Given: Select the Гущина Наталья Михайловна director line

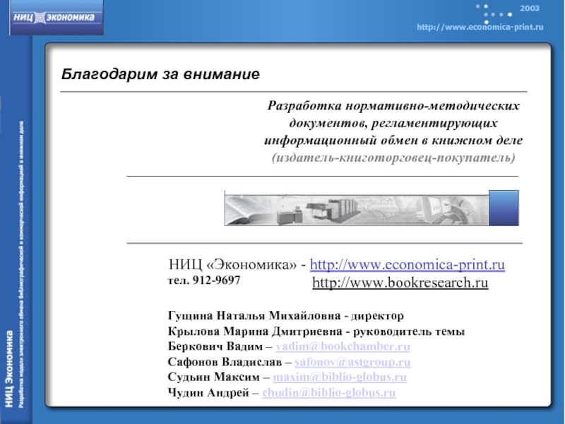Looking at the screenshot, I should pos(285,317).
